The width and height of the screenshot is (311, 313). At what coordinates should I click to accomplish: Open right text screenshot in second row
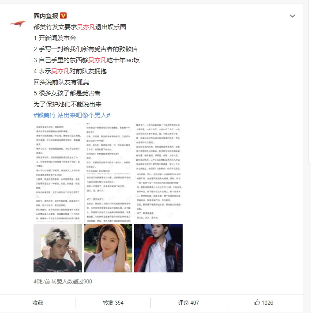point(158,198)
